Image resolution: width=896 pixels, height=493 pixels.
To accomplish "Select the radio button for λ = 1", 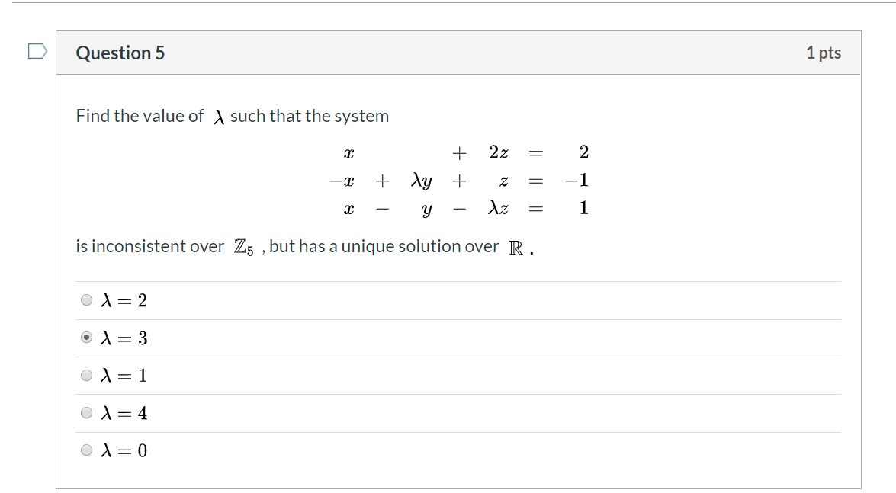I will pos(85,375).
